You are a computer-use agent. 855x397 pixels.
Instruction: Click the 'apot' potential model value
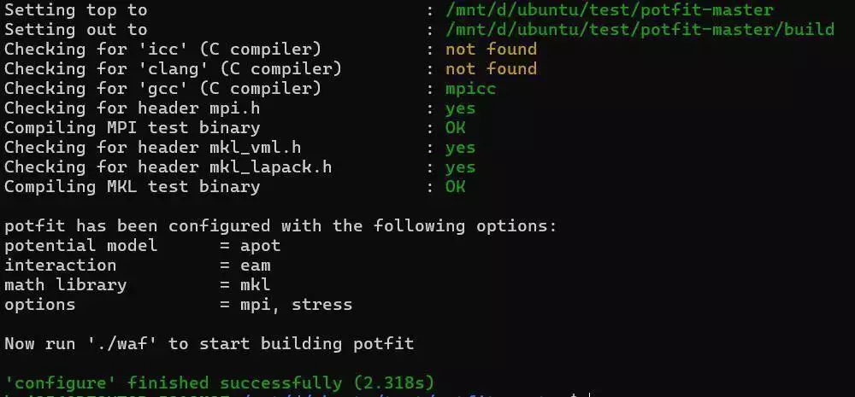click(x=260, y=246)
